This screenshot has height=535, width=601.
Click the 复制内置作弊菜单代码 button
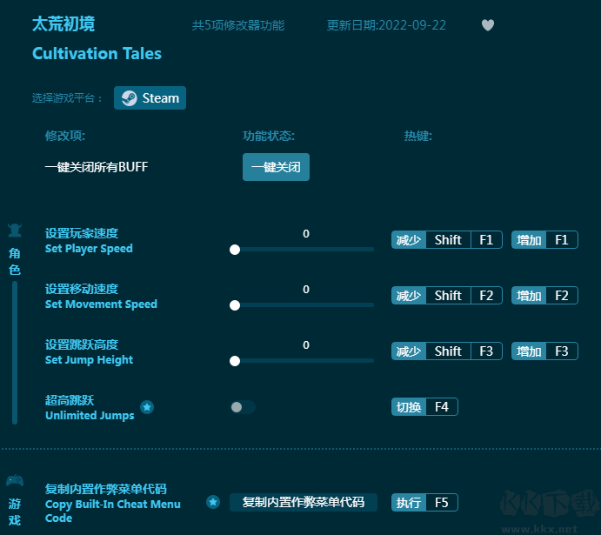tap(303, 502)
